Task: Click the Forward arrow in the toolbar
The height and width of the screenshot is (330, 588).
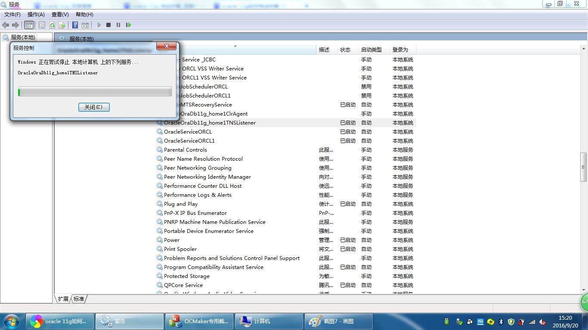Action: [15, 25]
